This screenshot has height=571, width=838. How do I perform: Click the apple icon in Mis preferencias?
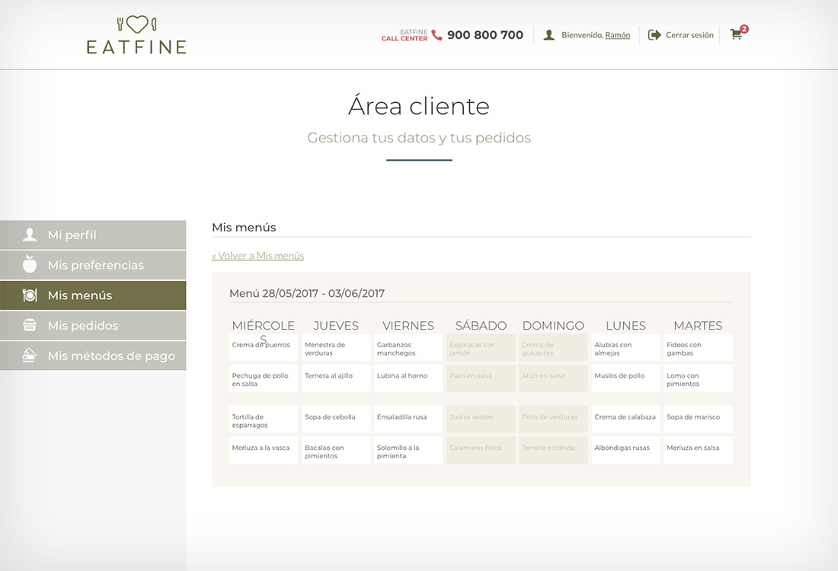30,265
